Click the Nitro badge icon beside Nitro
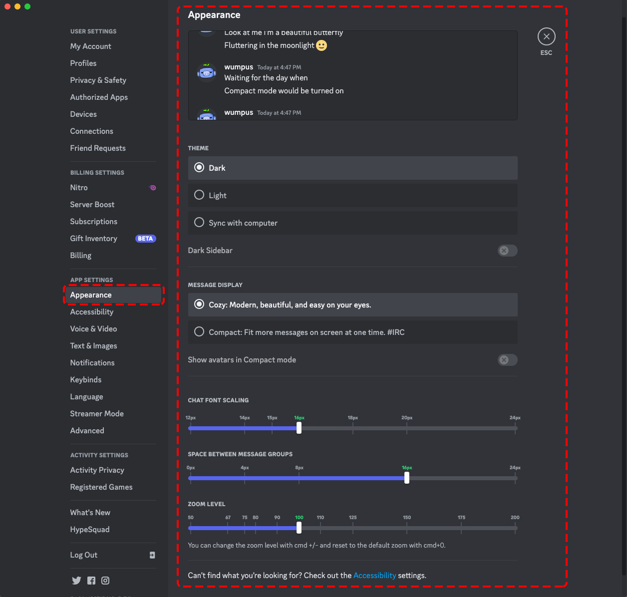Viewport: 627px width, 597px height. pyautogui.click(x=152, y=187)
